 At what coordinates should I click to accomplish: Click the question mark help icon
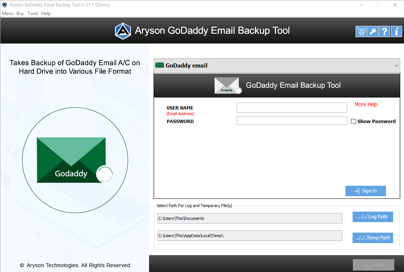pyautogui.click(x=384, y=32)
